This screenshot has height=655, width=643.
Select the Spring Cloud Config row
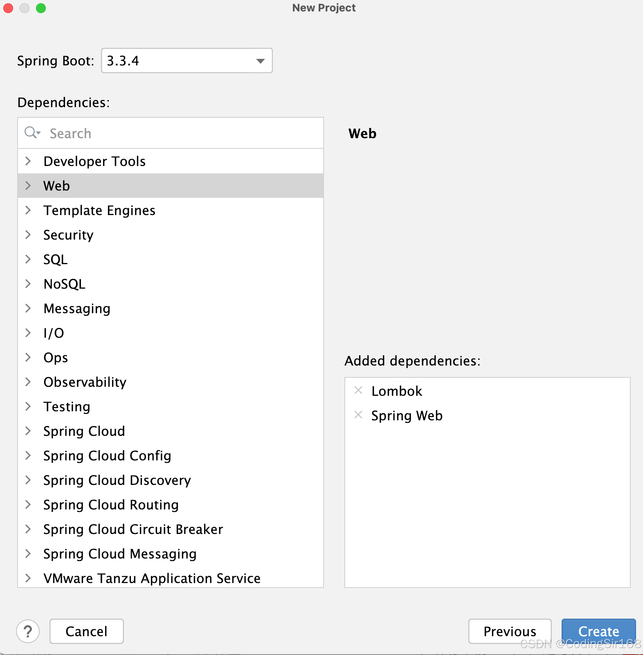point(171,455)
